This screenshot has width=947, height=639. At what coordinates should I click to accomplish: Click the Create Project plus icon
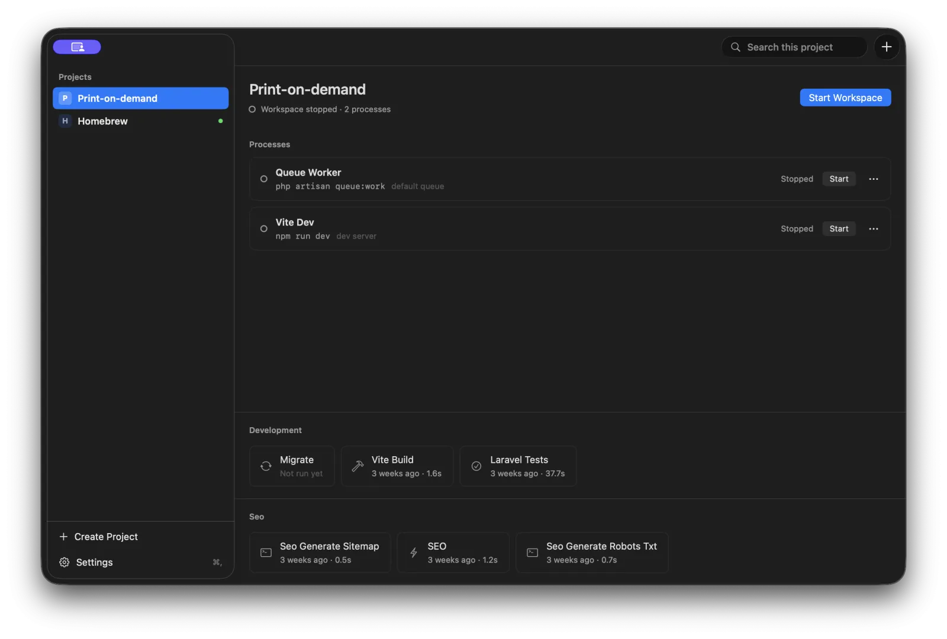(64, 537)
